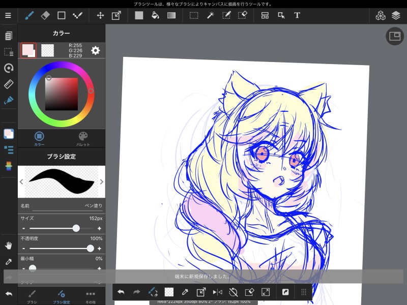Select eyedropper in floating shortcut bar

pyautogui.click(x=185, y=292)
